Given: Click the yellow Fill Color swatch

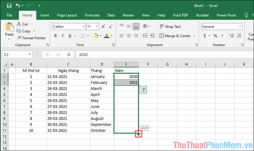Looking at the screenshot, I should pyautogui.click(x=96, y=36).
